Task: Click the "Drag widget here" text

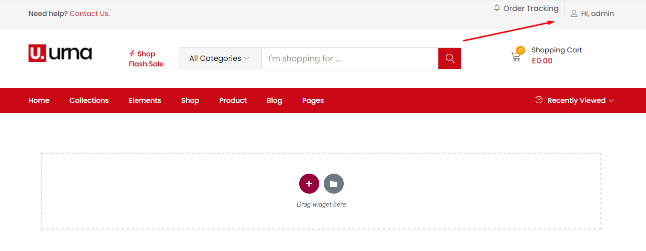Action: pos(321,205)
